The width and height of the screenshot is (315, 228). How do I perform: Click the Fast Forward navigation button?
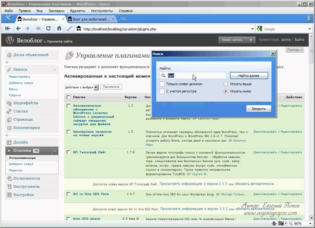(37, 28)
